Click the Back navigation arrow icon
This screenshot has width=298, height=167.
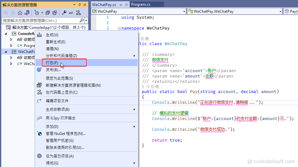click(x=6, y=13)
